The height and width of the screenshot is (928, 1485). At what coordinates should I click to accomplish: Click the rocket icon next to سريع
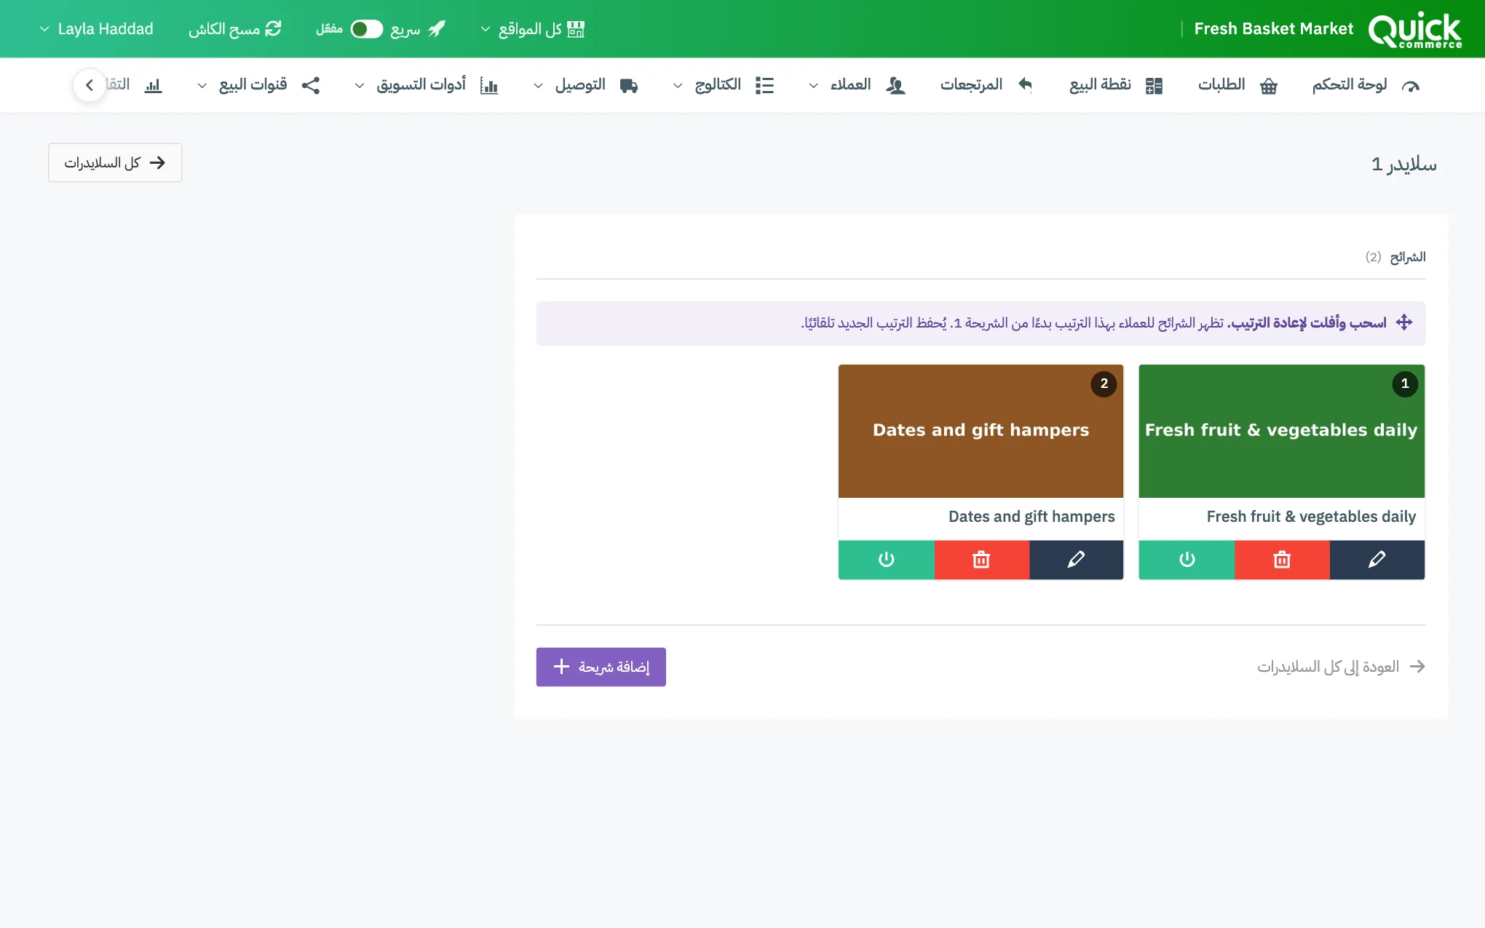coord(436,29)
